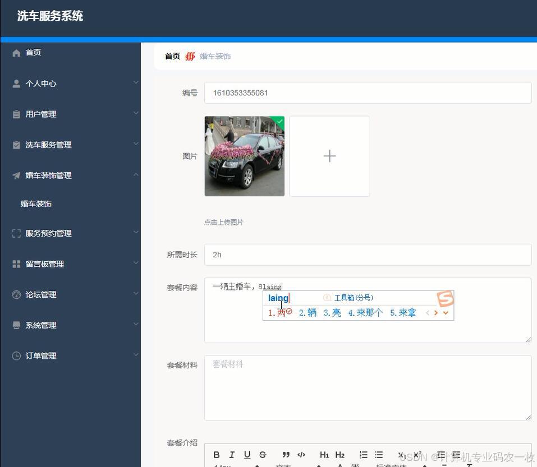Click the uploaded wedding car image thumbnail
Screen dimensions: 537x467
[245, 156]
